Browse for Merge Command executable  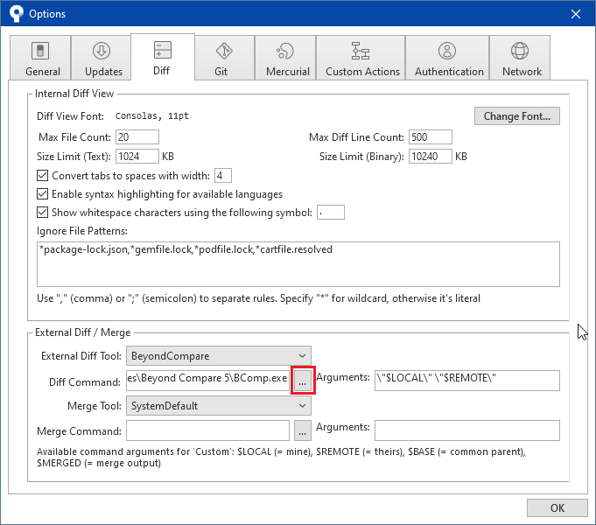(303, 430)
